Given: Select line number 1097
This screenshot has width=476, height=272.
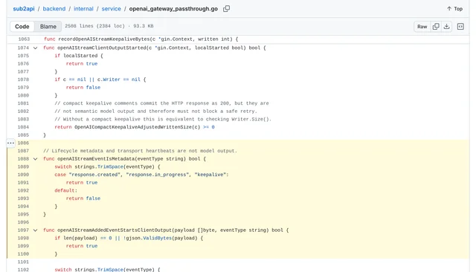Looking at the screenshot, I should click(x=23, y=230).
